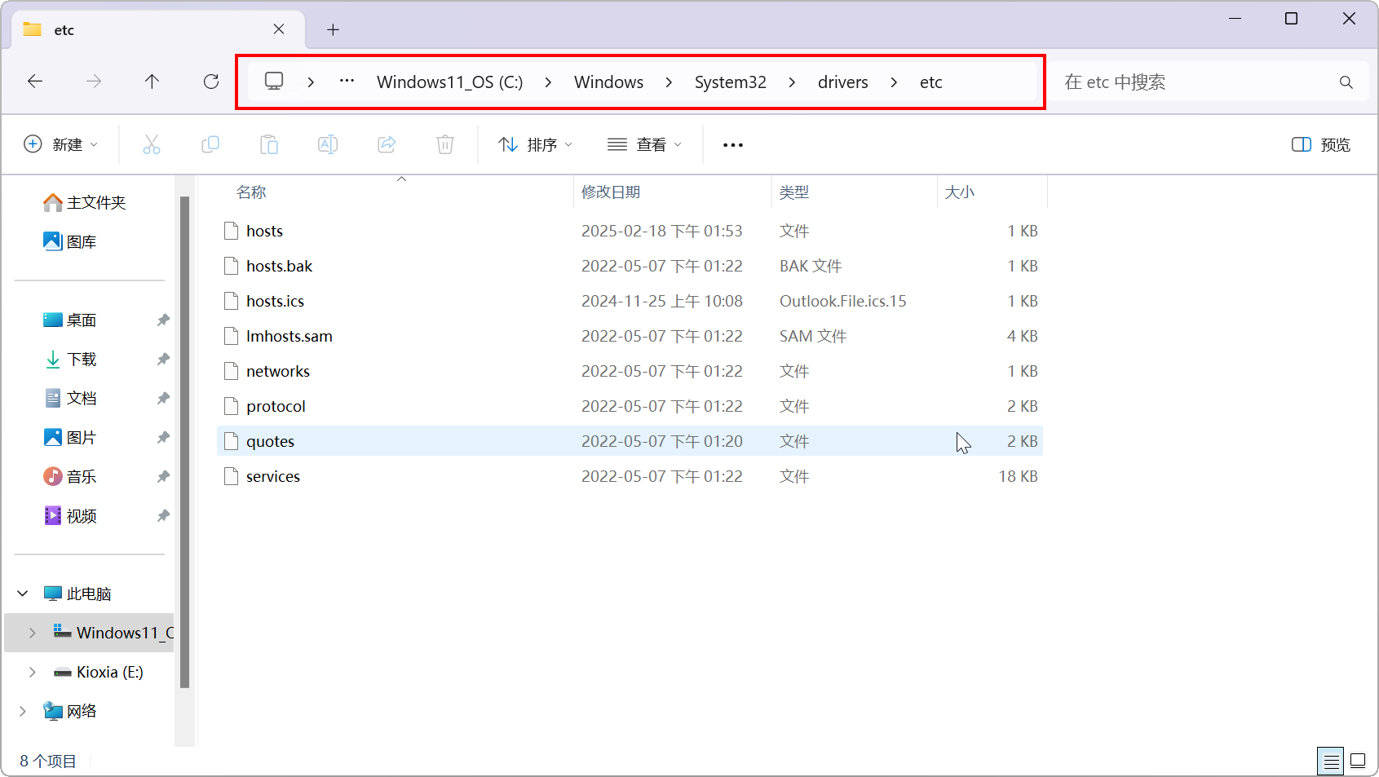Select the hosts file icon

231,231
